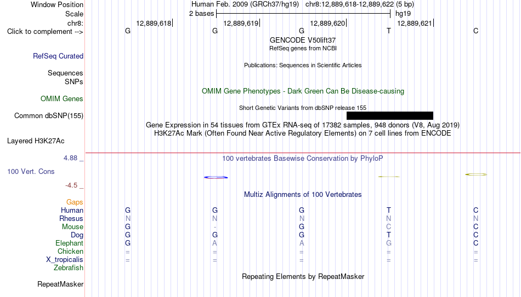Click the 'GENCODE V50lift37' track title
This screenshot has height=297, width=521.
pyautogui.click(x=303, y=40)
